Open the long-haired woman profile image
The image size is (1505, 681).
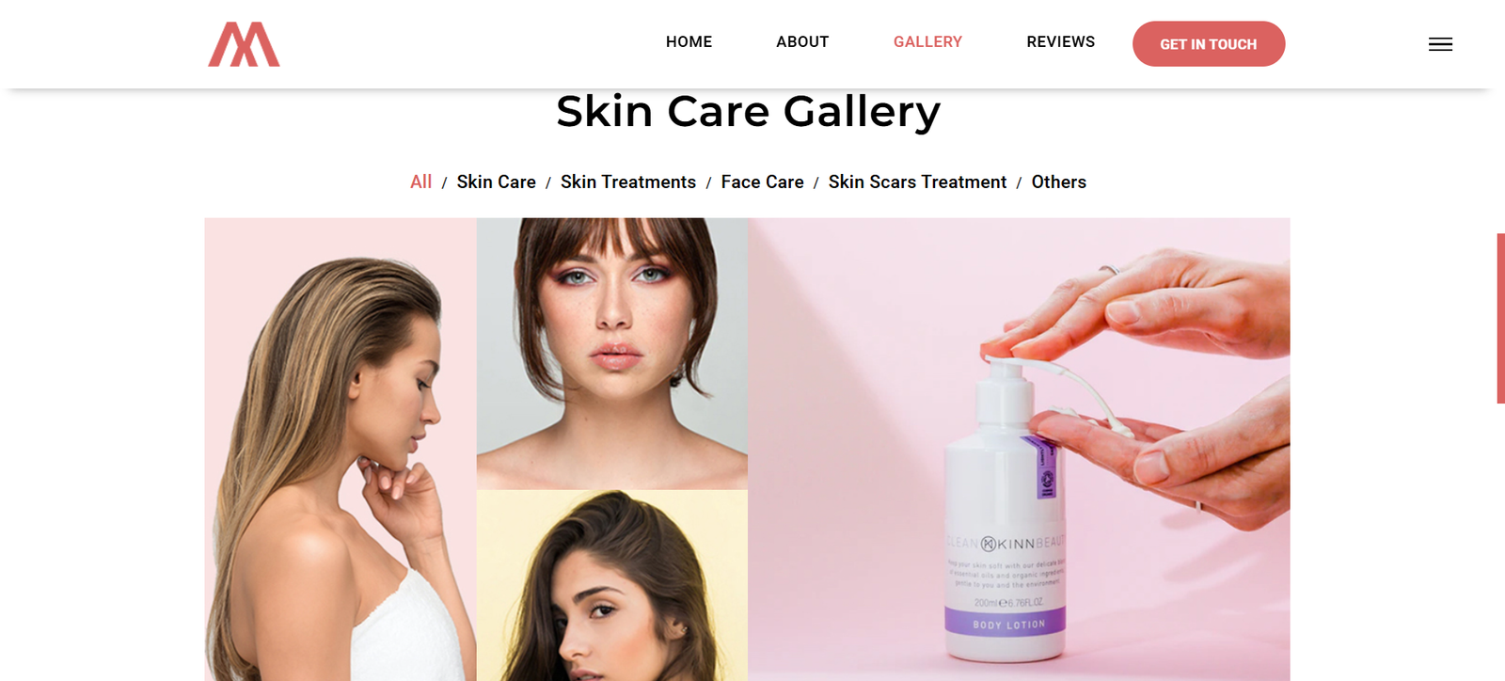341,450
